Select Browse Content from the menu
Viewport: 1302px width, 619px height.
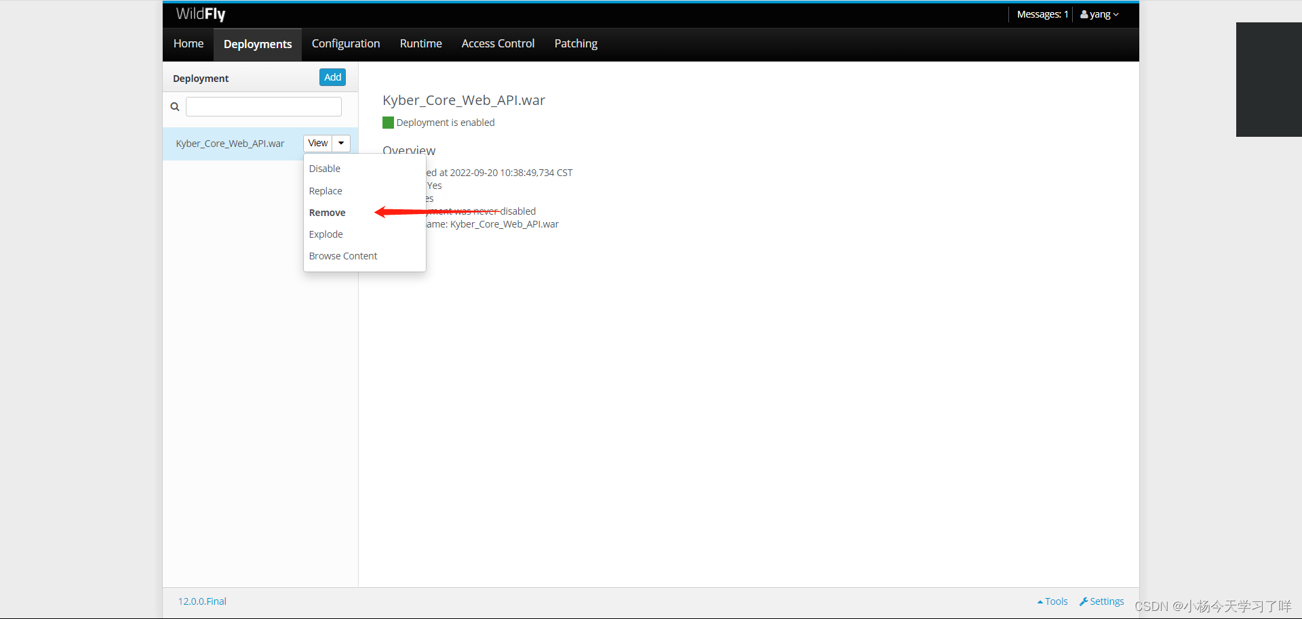342,255
